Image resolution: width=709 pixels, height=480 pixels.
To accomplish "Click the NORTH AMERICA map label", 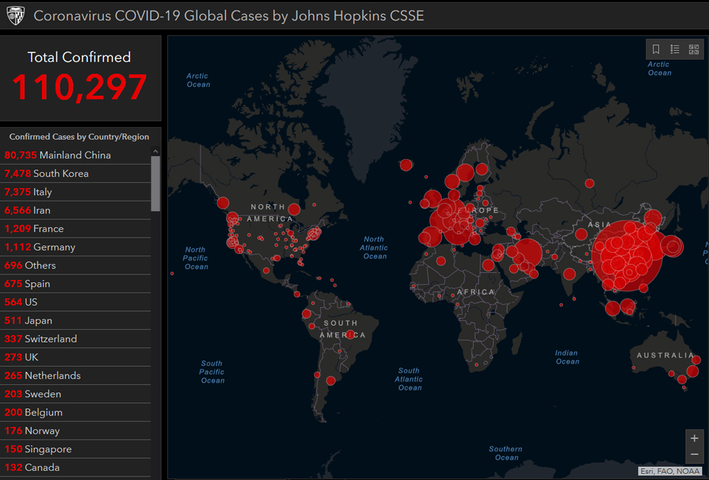I will pyautogui.click(x=269, y=213).
